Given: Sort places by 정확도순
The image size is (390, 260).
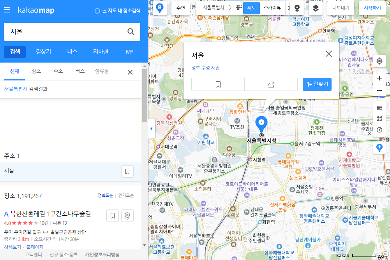Looking at the screenshot, I should pos(105,195).
